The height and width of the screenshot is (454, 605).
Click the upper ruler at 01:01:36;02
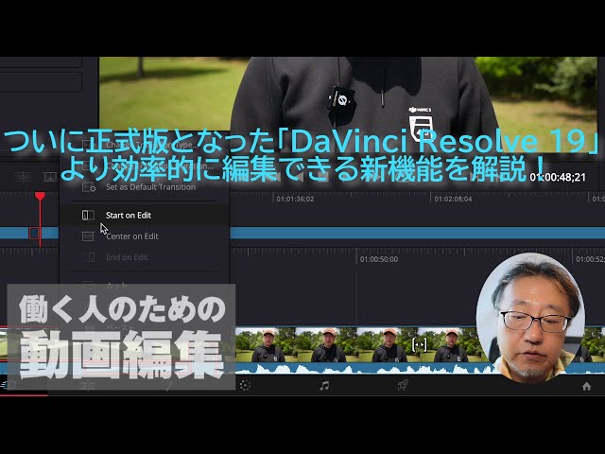(x=294, y=199)
